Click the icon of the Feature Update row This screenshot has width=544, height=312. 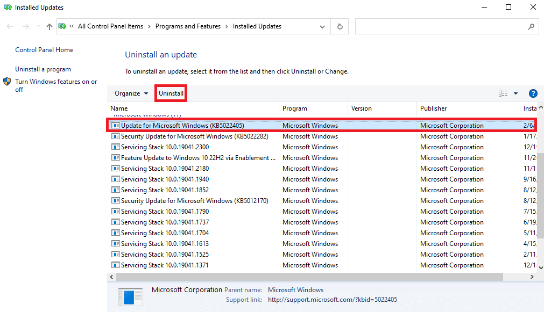tap(116, 157)
